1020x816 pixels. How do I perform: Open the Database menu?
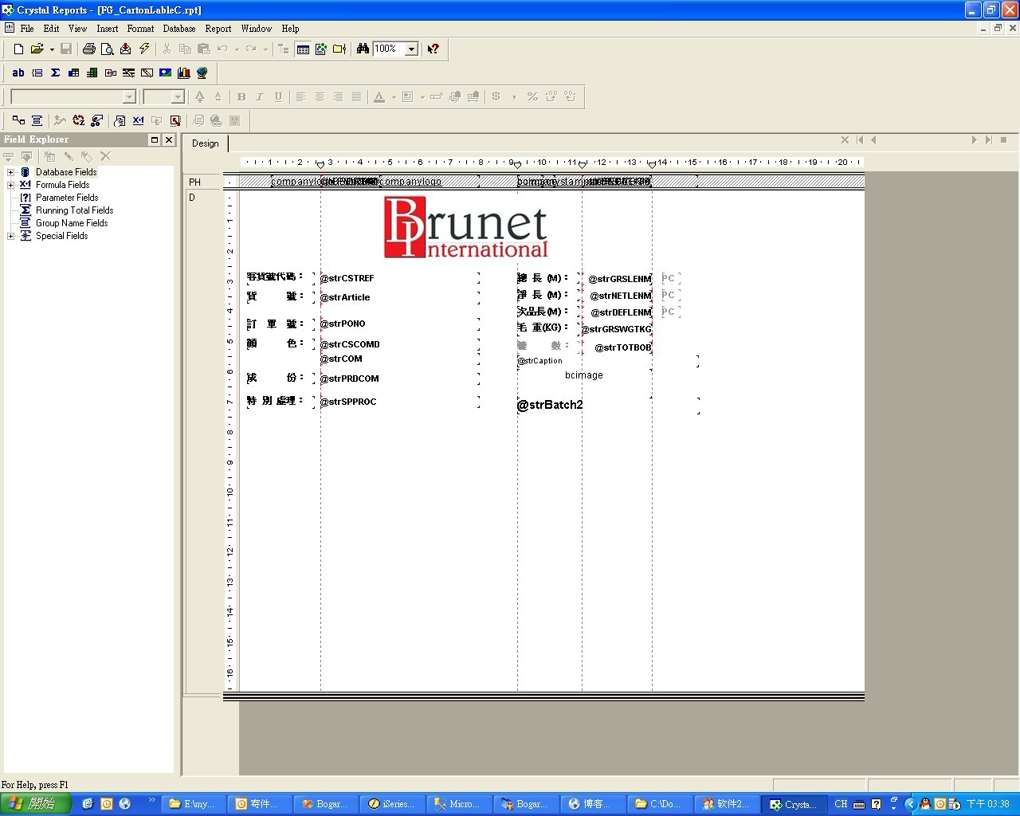[179, 28]
